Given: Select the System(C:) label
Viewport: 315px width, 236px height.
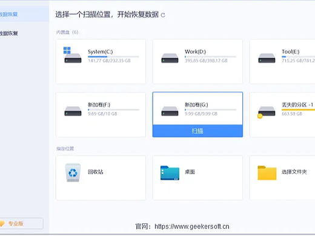Looking at the screenshot, I should coord(101,52).
